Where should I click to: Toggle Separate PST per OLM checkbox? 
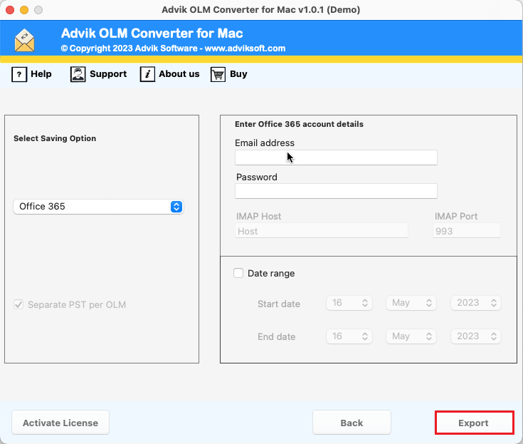19,304
